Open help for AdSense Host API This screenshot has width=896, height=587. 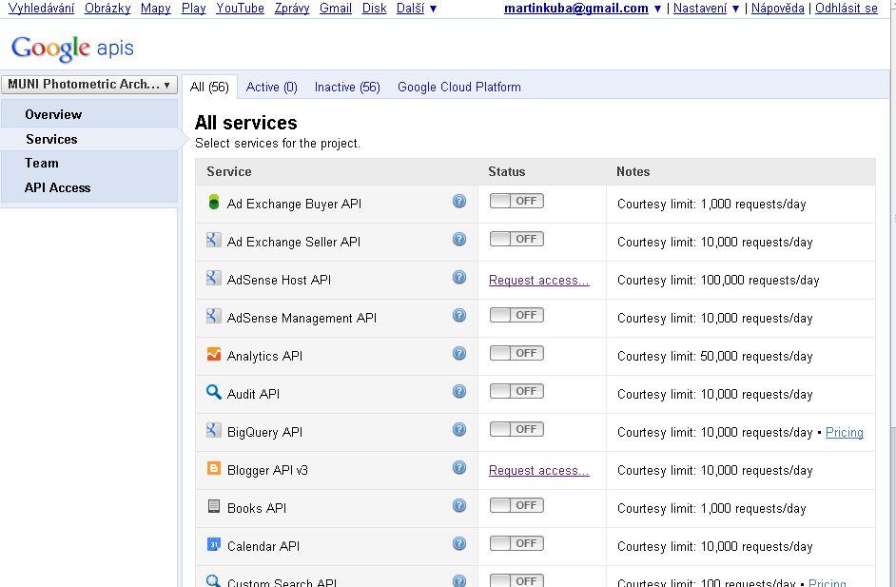[459, 277]
